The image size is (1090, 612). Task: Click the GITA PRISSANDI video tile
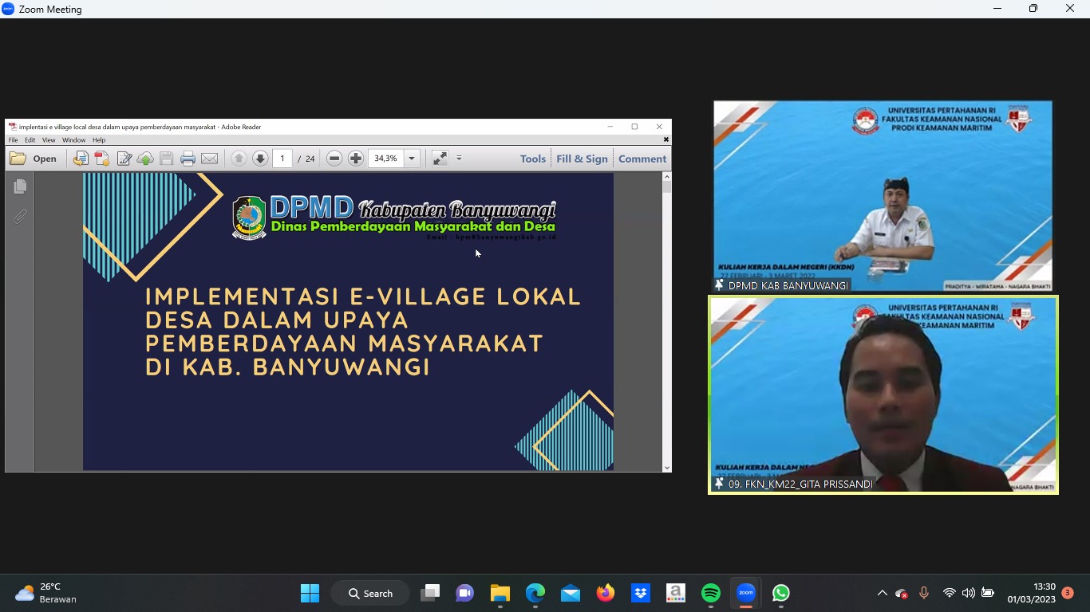pyautogui.click(x=883, y=395)
